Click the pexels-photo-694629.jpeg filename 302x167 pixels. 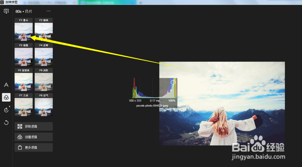point(152,106)
